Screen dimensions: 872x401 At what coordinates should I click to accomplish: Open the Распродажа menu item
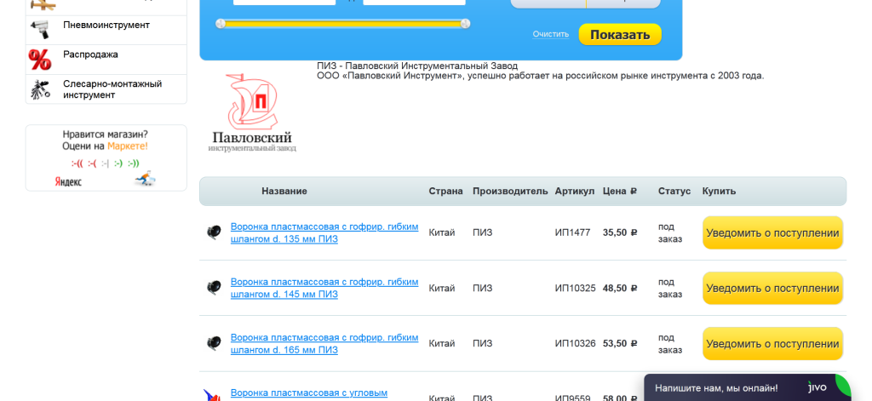[x=90, y=54]
